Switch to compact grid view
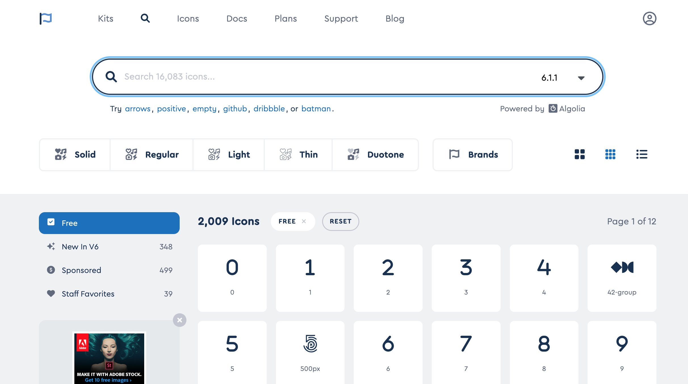Image resolution: width=688 pixels, height=384 pixels. tap(610, 154)
